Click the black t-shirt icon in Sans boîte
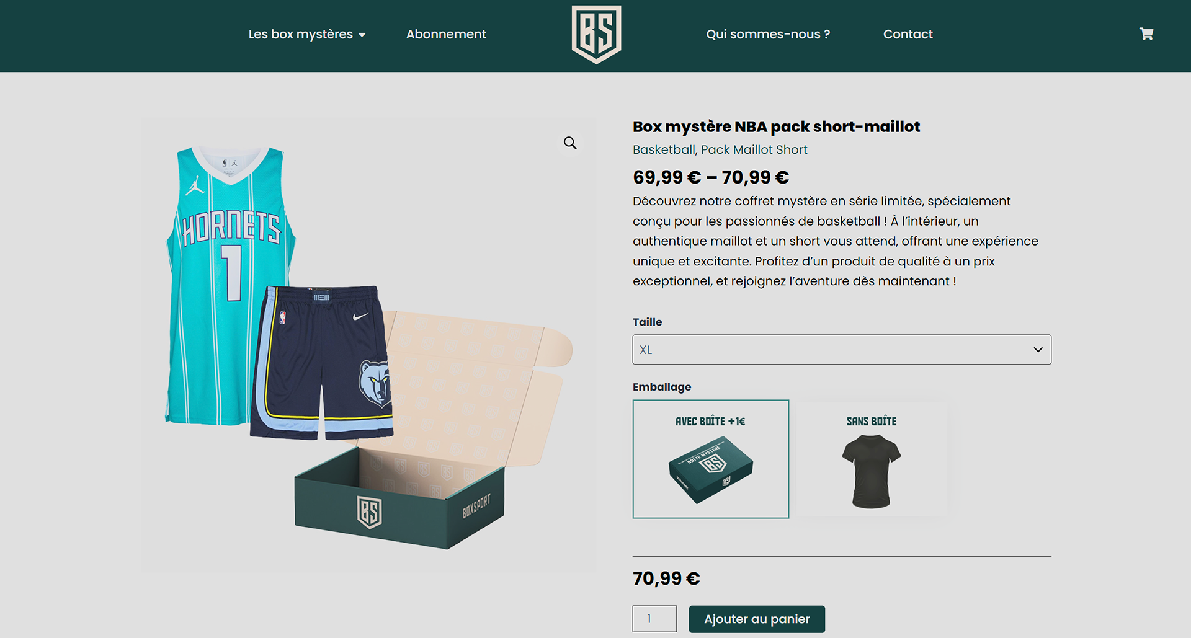This screenshot has width=1191, height=638. [872, 471]
